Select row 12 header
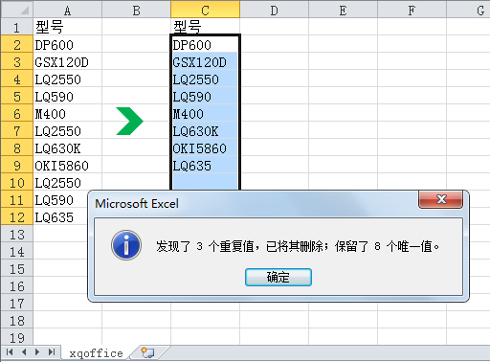This screenshot has height=362, width=490. 17,216
